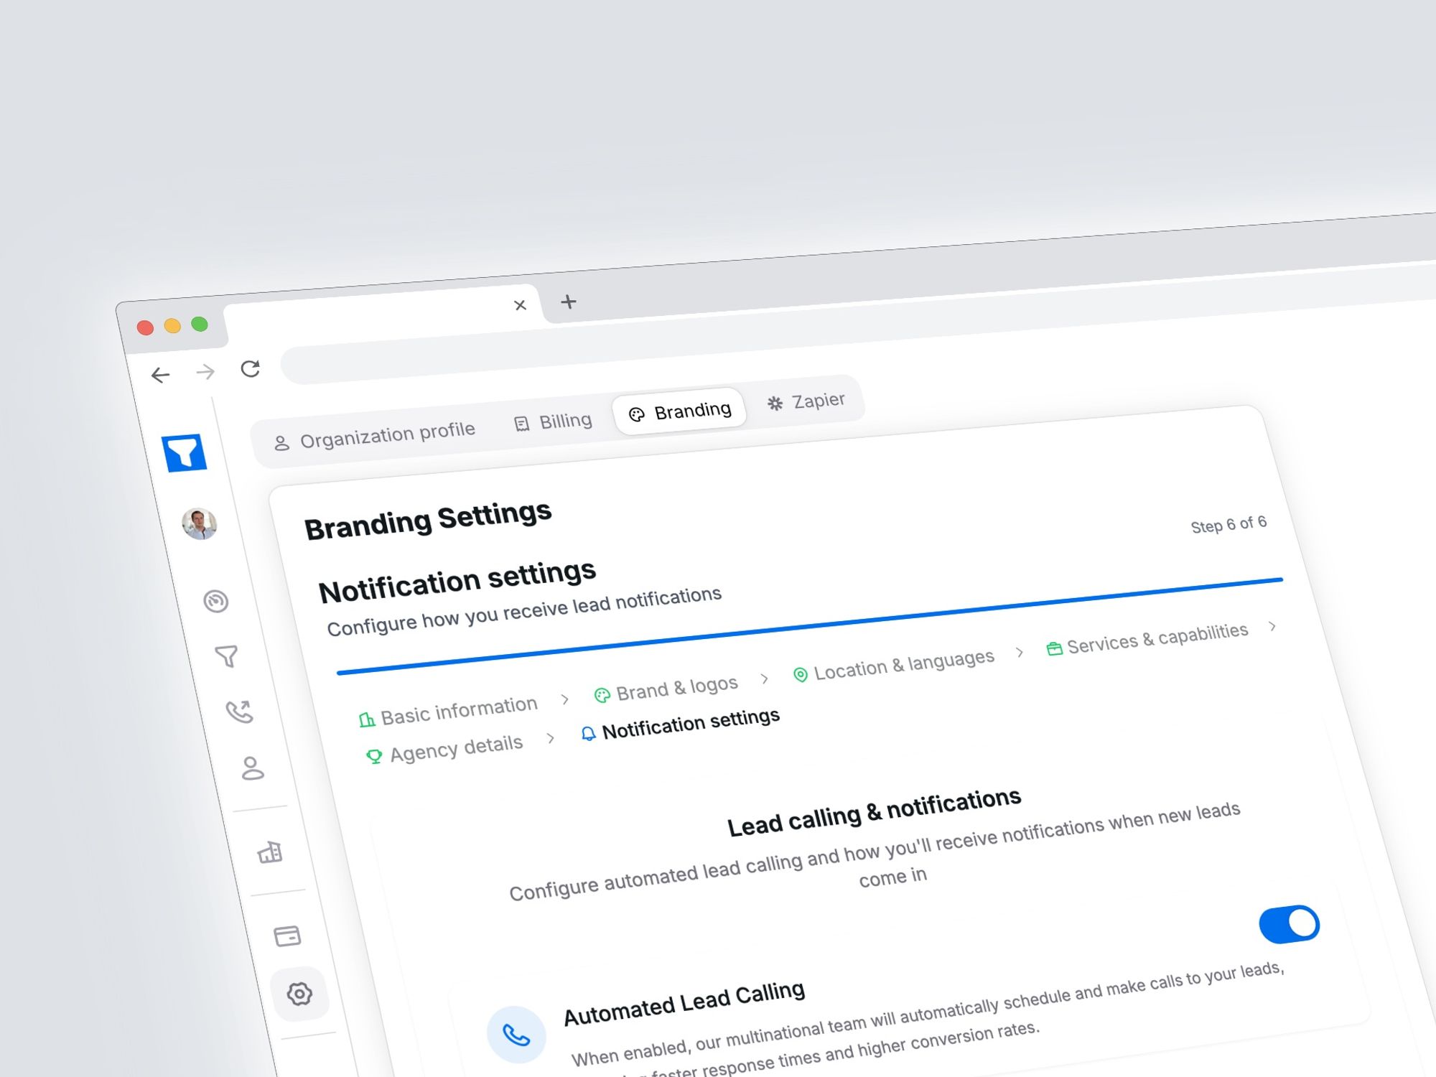Open the dashboard gauge icon in sidebar
Viewport: 1436px width, 1077px height.
point(215,601)
